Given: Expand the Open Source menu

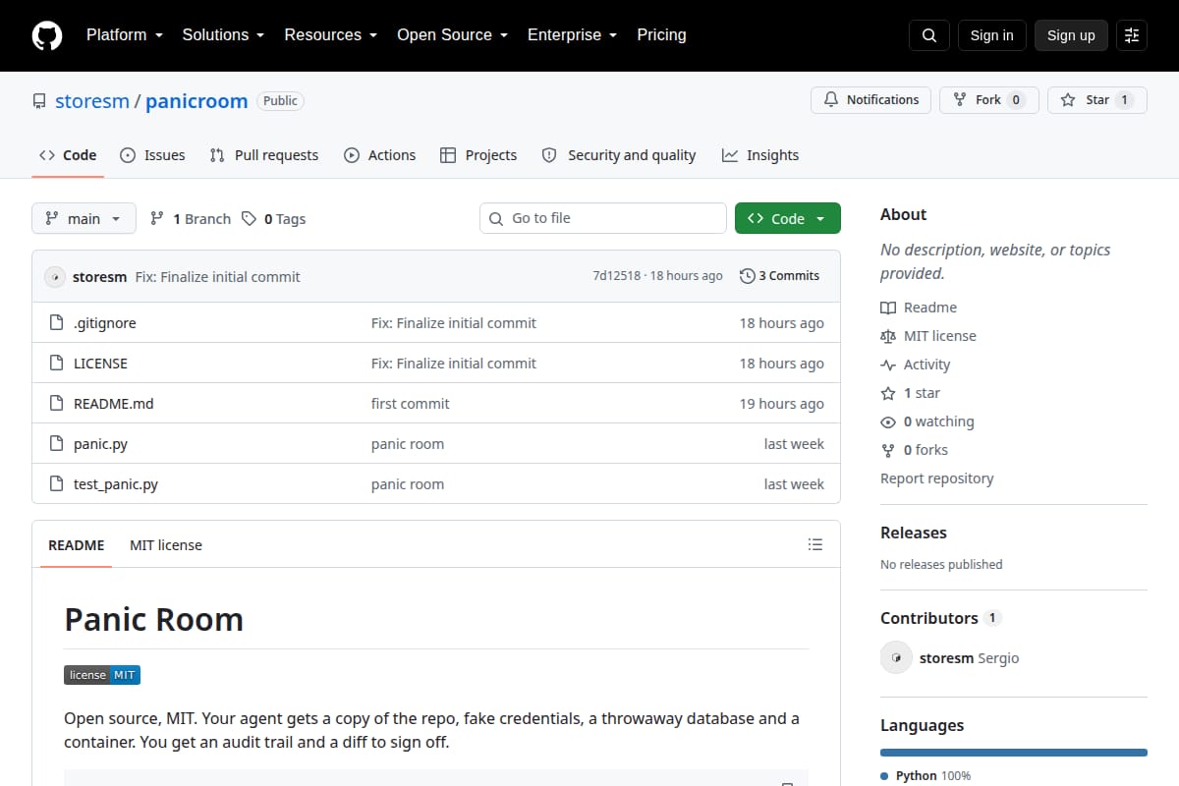Looking at the screenshot, I should (x=452, y=35).
